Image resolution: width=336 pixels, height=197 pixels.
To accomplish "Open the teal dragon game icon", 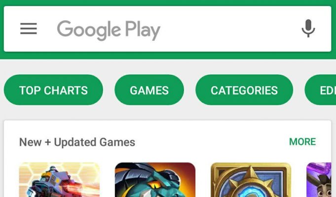I will pos(155,180).
